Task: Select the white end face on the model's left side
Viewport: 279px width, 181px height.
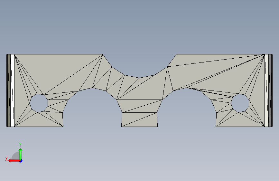Action: click(12, 90)
